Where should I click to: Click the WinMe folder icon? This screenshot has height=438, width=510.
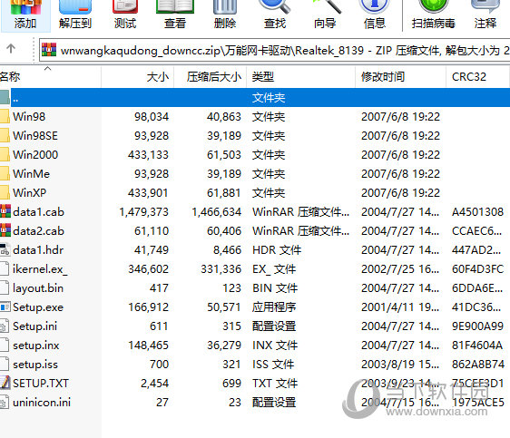coord(5,174)
